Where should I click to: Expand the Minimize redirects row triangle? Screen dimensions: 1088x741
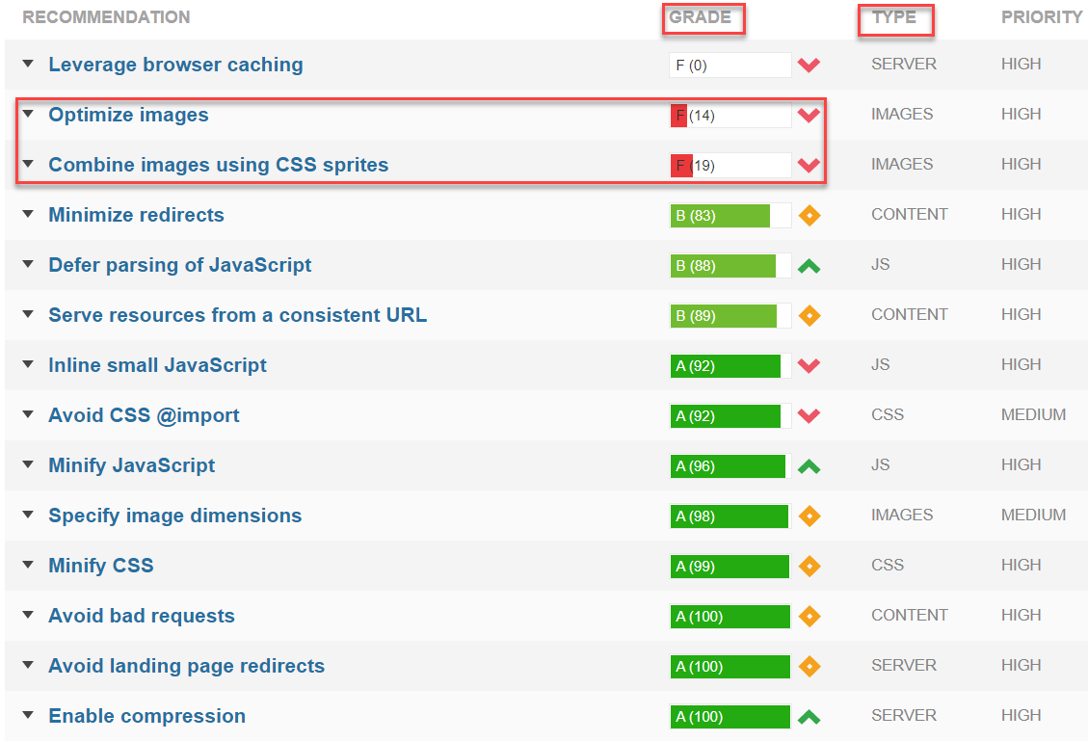[x=28, y=214]
